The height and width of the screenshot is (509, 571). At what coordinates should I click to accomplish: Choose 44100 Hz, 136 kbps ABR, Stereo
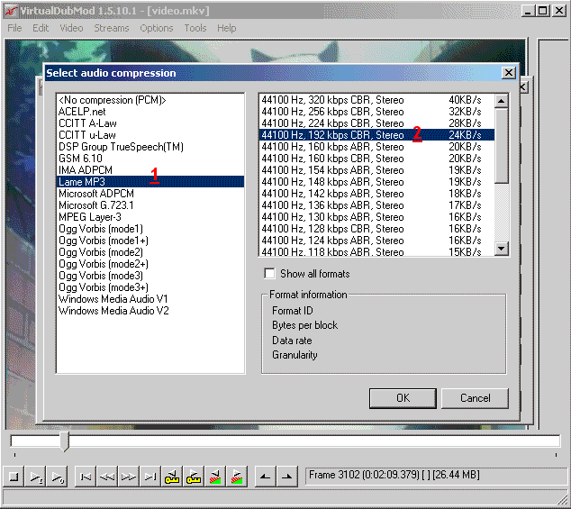[x=376, y=205]
